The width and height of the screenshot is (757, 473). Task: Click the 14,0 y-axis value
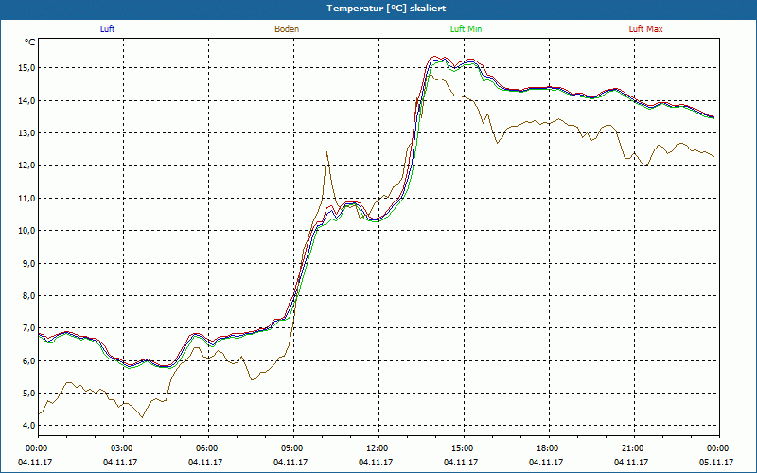coord(26,100)
